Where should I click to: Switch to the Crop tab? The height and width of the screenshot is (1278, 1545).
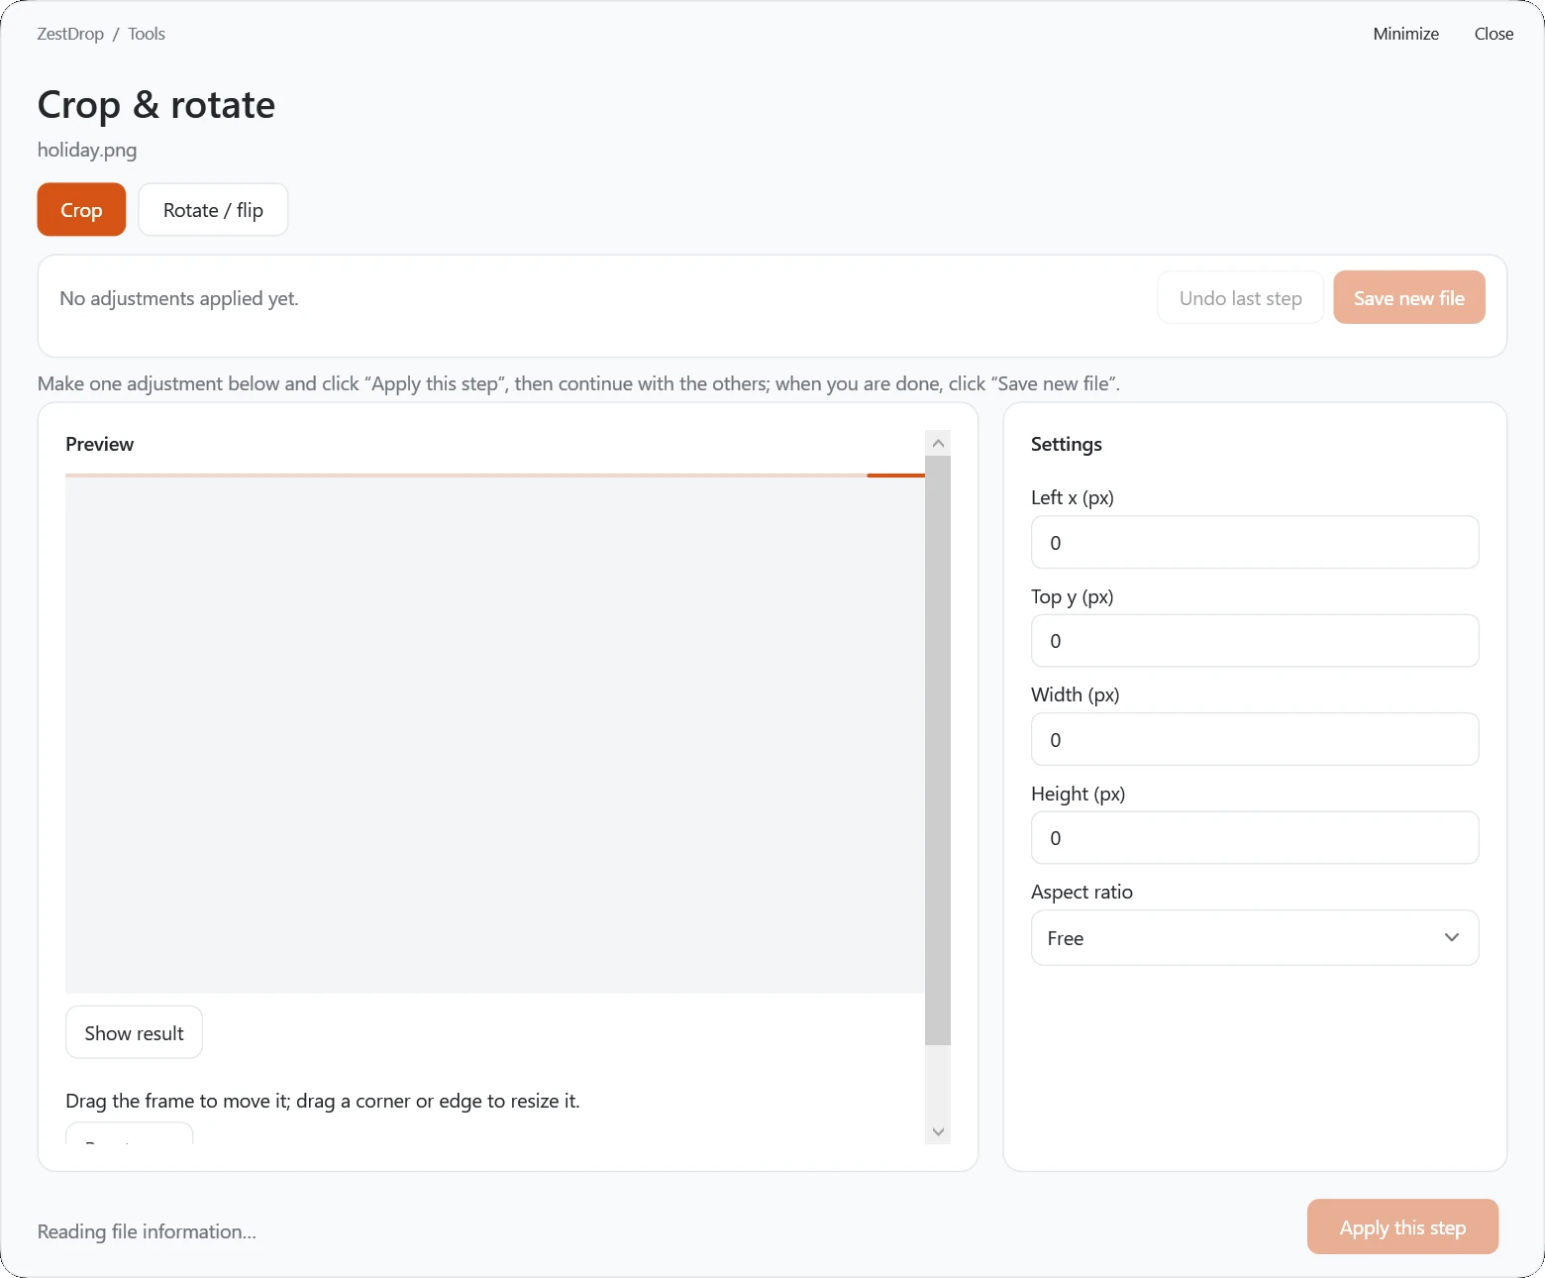[x=81, y=209]
